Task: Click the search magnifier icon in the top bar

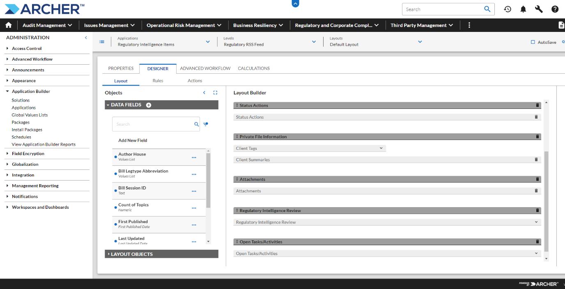Action: click(x=487, y=9)
